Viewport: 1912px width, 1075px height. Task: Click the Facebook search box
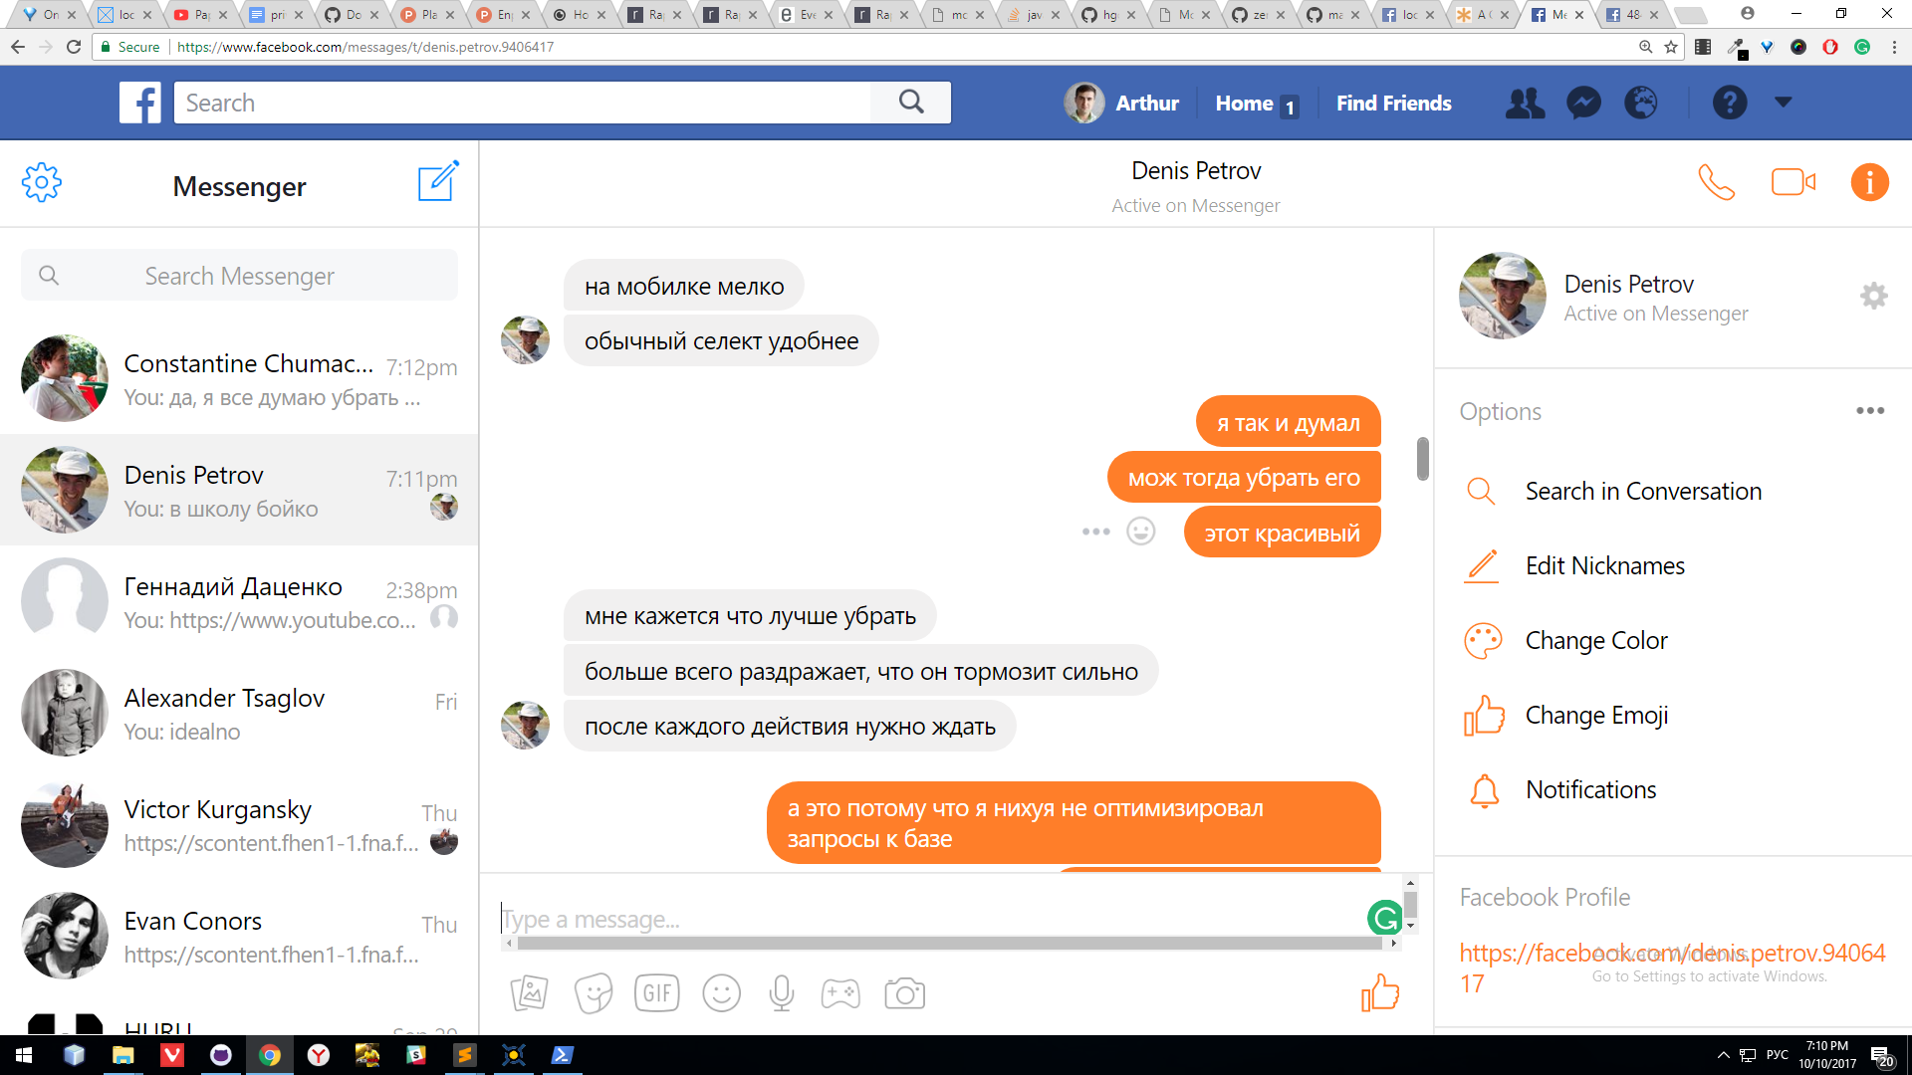coord(523,103)
